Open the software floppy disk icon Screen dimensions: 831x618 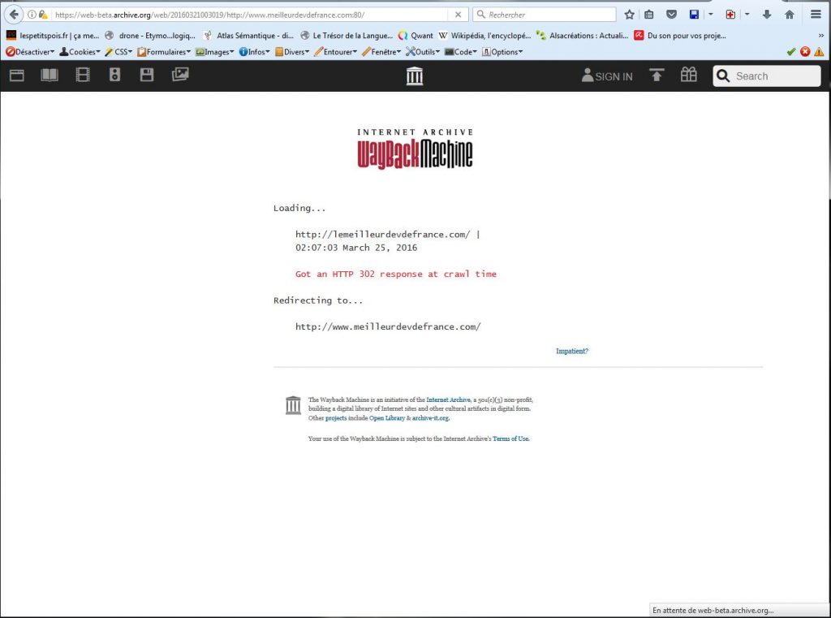pyautogui.click(x=147, y=76)
